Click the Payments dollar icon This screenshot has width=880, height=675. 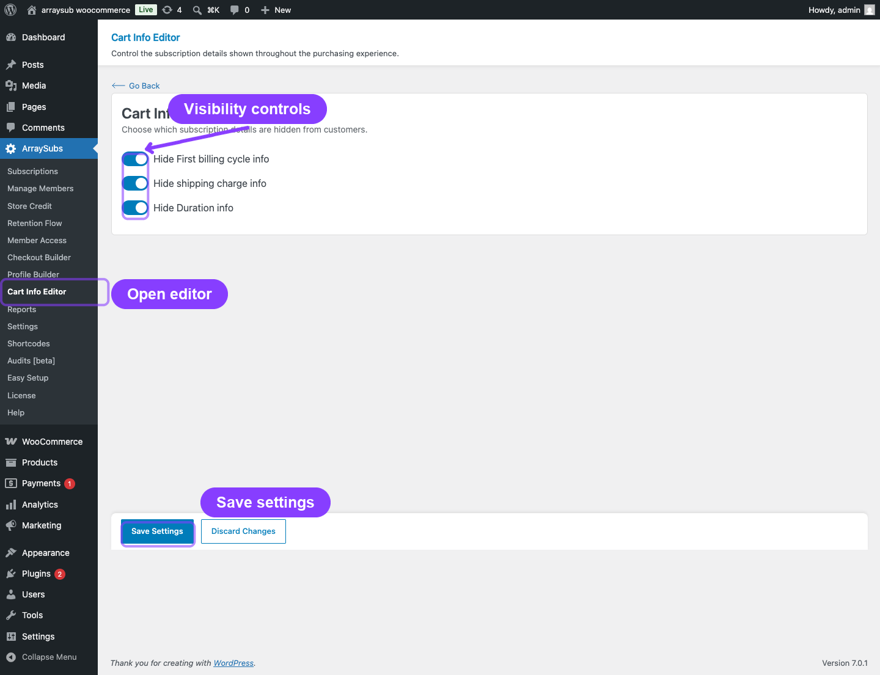pyautogui.click(x=11, y=483)
